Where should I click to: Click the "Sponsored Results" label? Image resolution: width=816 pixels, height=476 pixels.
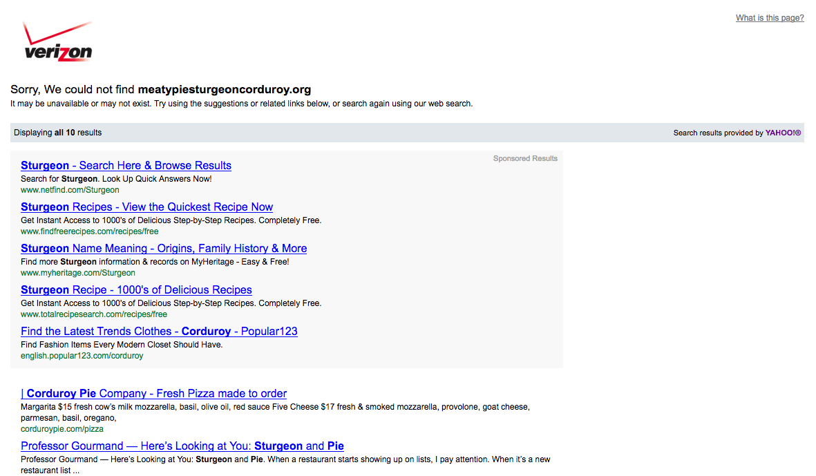(x=525, y=159)
